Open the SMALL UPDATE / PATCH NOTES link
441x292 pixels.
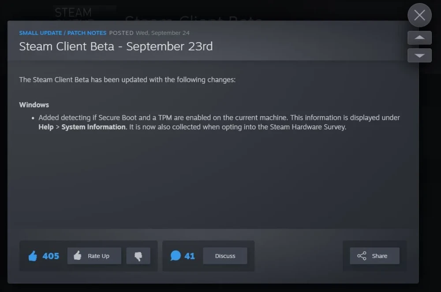click(63, 33)
